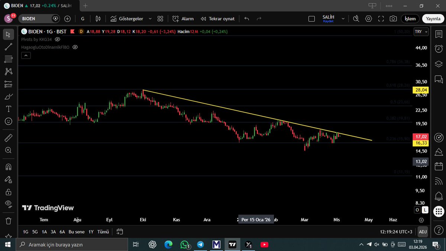Enter fullscreen mode
Viewport: 446px width, 251px height.
click(381, 19)
